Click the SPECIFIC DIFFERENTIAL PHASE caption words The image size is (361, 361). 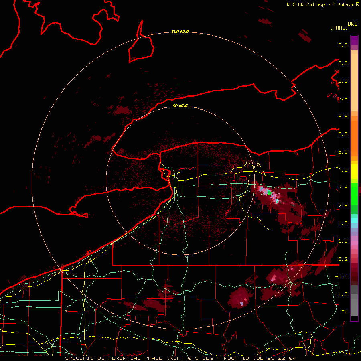[x=114, y=358]
